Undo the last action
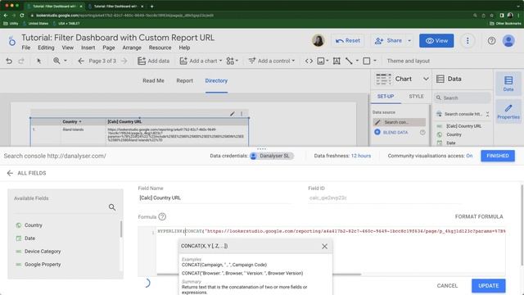 click(9, 61)
